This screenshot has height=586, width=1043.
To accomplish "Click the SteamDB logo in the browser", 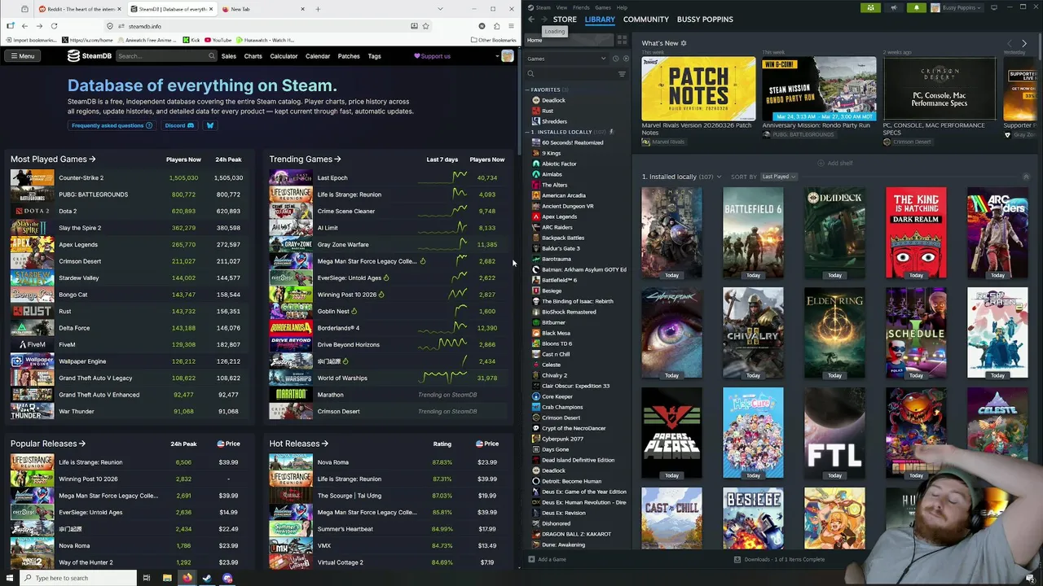I will click(x=90, y=56).
